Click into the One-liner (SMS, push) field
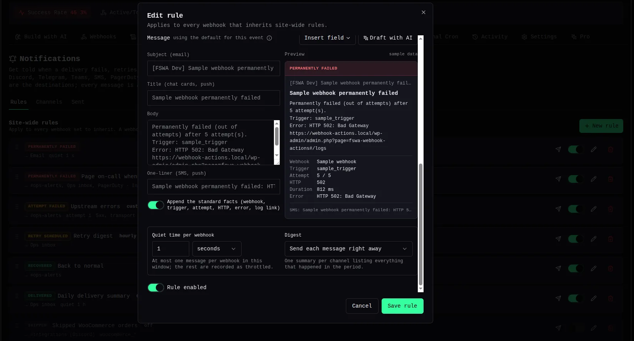This screenshot has width=634, height=341. point(214,187)
